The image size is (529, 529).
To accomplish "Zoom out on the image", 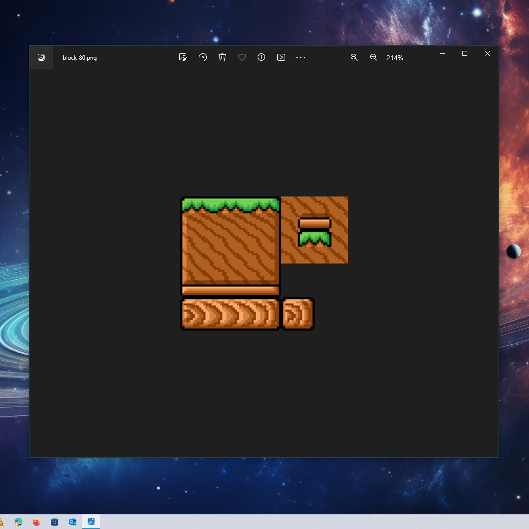I will click(x=354, y=57).
